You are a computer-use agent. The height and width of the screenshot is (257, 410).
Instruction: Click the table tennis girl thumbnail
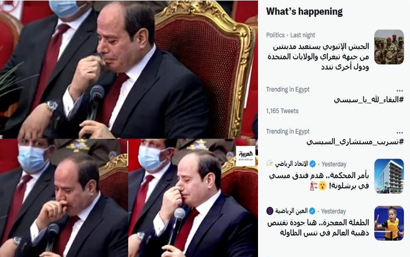pos(389,223)
